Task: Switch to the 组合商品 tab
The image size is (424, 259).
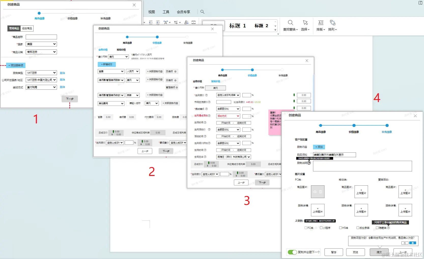Action: click(27, 28)
